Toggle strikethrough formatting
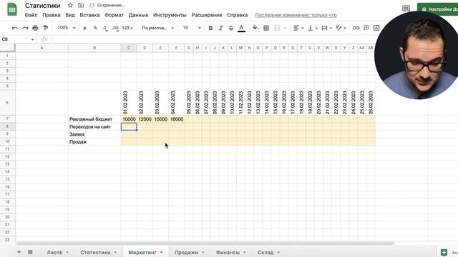This screenshot has height=257, width=458. [x=230, y=28]
